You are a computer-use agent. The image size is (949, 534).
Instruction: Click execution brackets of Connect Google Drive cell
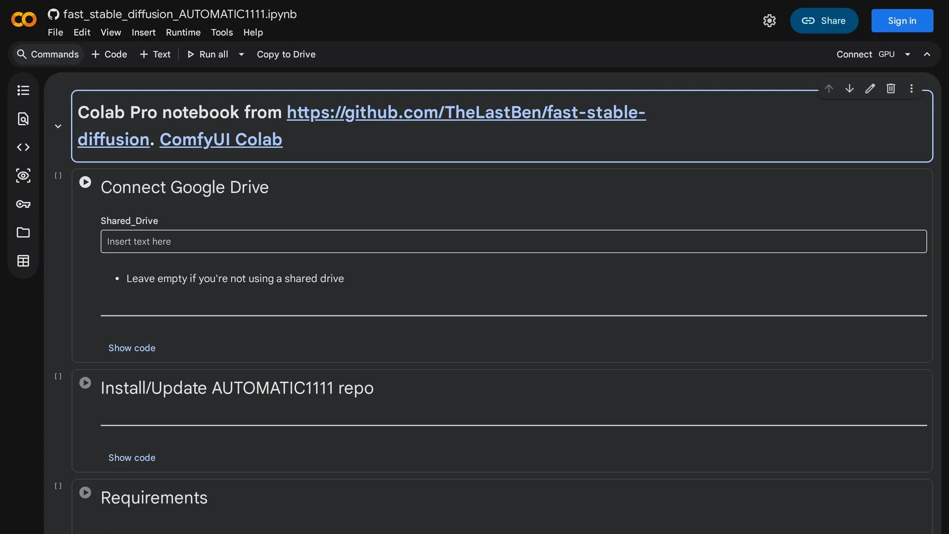tap(58, 176)
